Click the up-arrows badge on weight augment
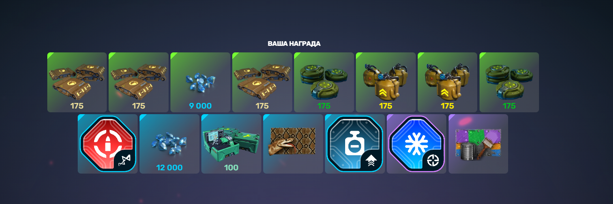The width and height of the screenshot is (613, 204). click(371, 160)
